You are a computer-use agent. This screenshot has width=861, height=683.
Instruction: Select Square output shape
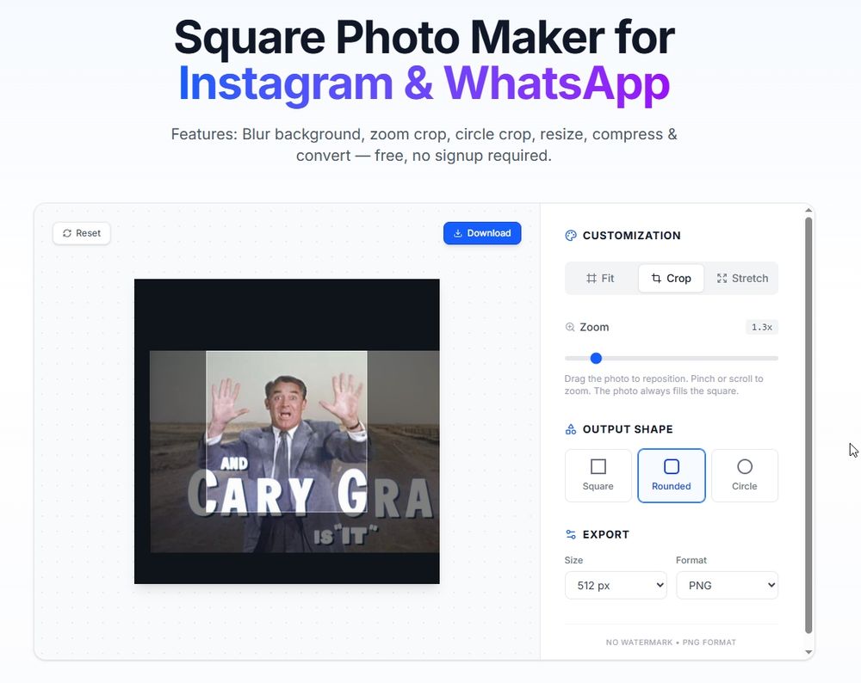click(598, 475)
